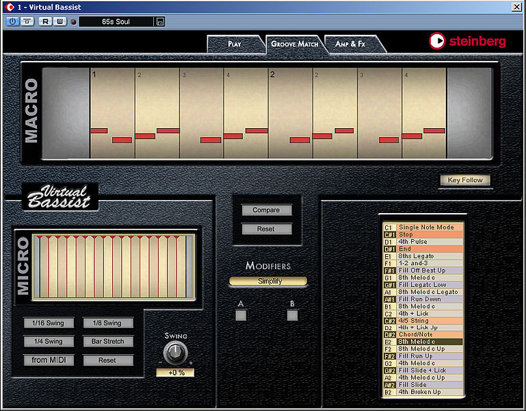Viewport: 526px width, 411px height.
Task: Click the Micro timing grid display
Action: (114, 267)
